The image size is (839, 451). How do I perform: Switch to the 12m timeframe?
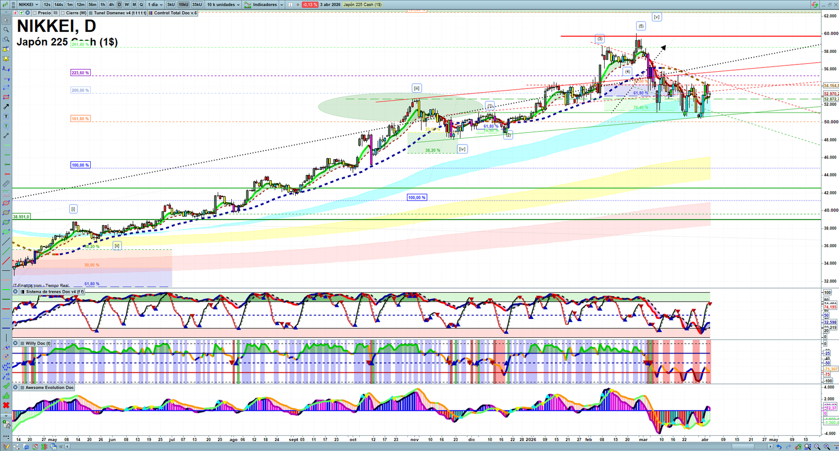(x=80, y=5)
